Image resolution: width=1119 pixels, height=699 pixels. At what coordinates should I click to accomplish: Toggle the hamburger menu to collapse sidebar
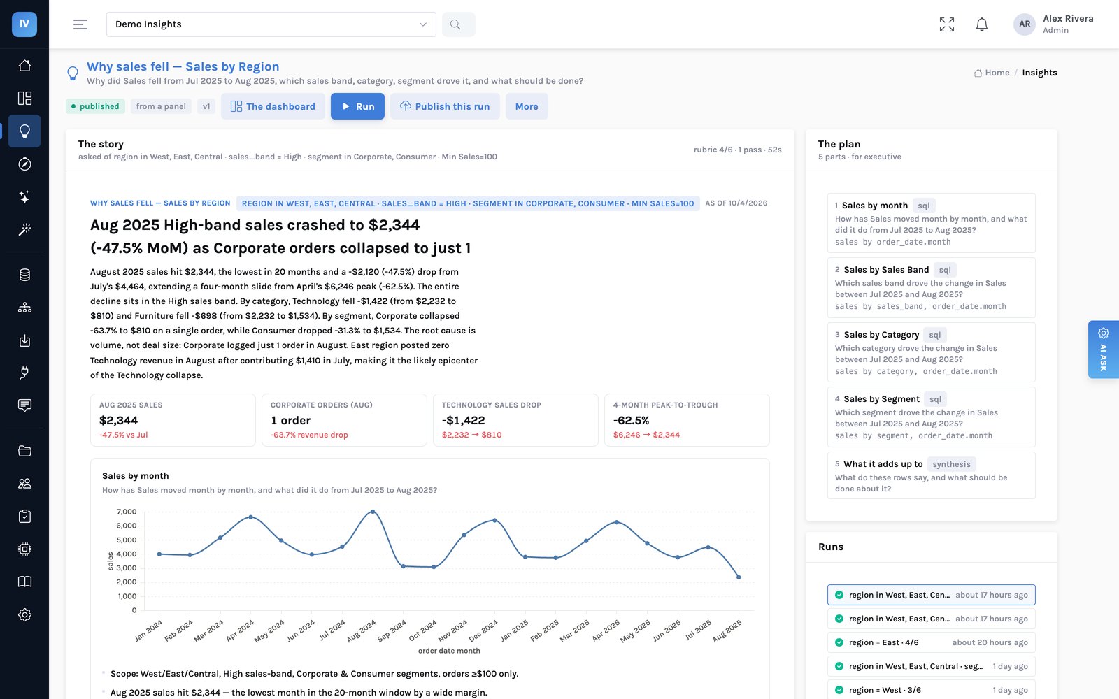point(80,24)
